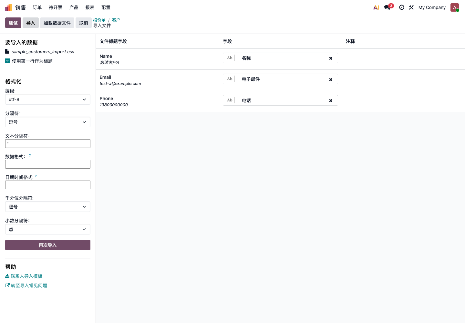
Task: Remove the 电子邮件 field mapping
Action: coord(331,79)
